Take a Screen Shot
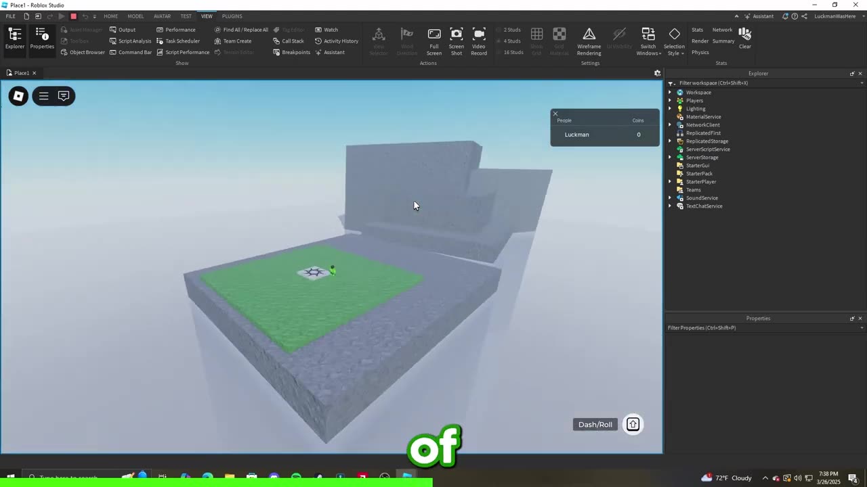867x487 pixels. coord(457,41)
